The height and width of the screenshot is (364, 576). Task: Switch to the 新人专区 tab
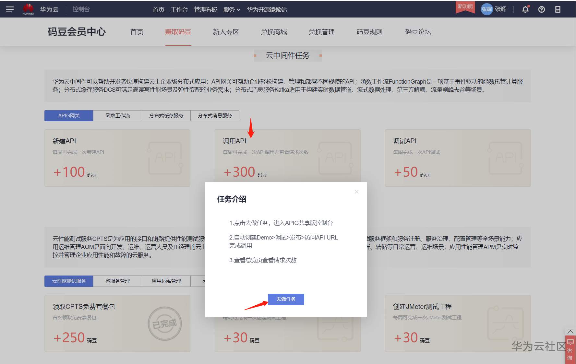point(226,32)
